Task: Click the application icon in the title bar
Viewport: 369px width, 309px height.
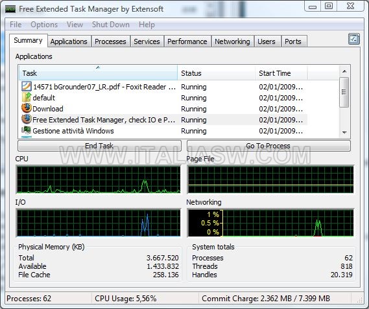Action: click(10, 9)
